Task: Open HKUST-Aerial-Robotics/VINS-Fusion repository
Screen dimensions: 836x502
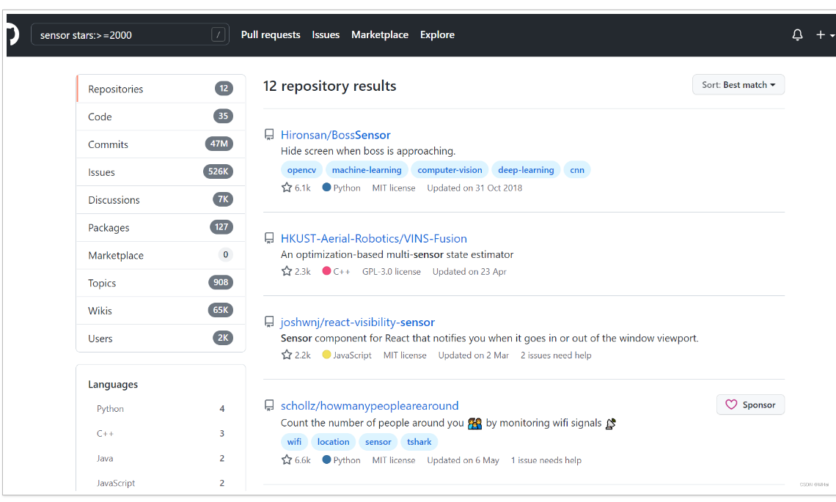Action: [374, 238]
